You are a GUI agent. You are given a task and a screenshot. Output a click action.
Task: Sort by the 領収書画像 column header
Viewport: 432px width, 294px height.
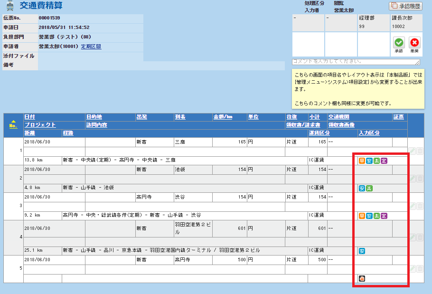pyautogui.click(x=341, y=125)
